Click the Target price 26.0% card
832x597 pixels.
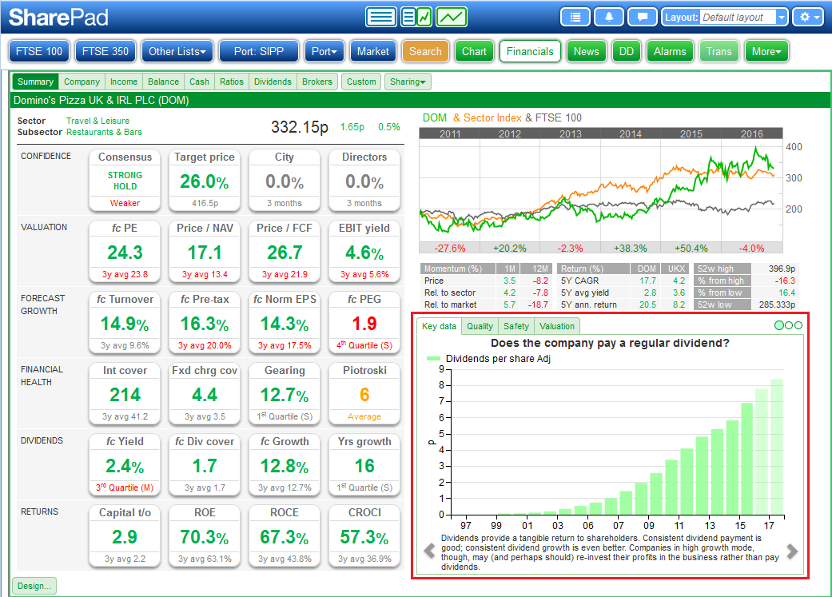[205, 180]
